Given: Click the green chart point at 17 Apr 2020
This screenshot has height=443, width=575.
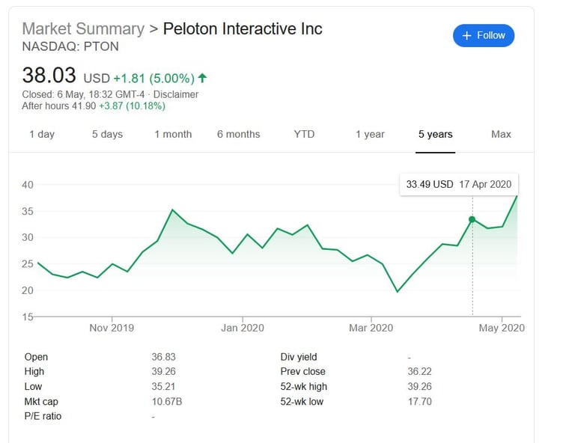Looking at the screenshot, I should coord(472,219).
